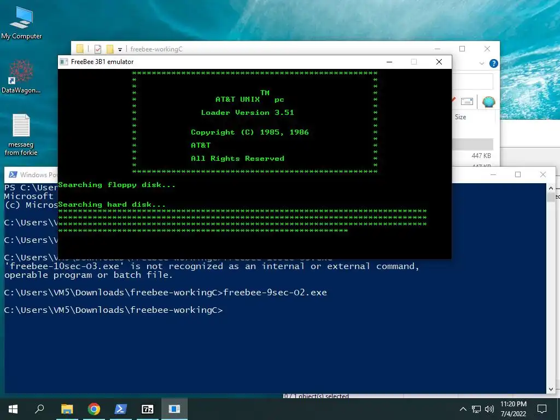Minimize the freebee-workingC Explorer window
The height and width of the screenshot is (420, 560).
(437, 49)
